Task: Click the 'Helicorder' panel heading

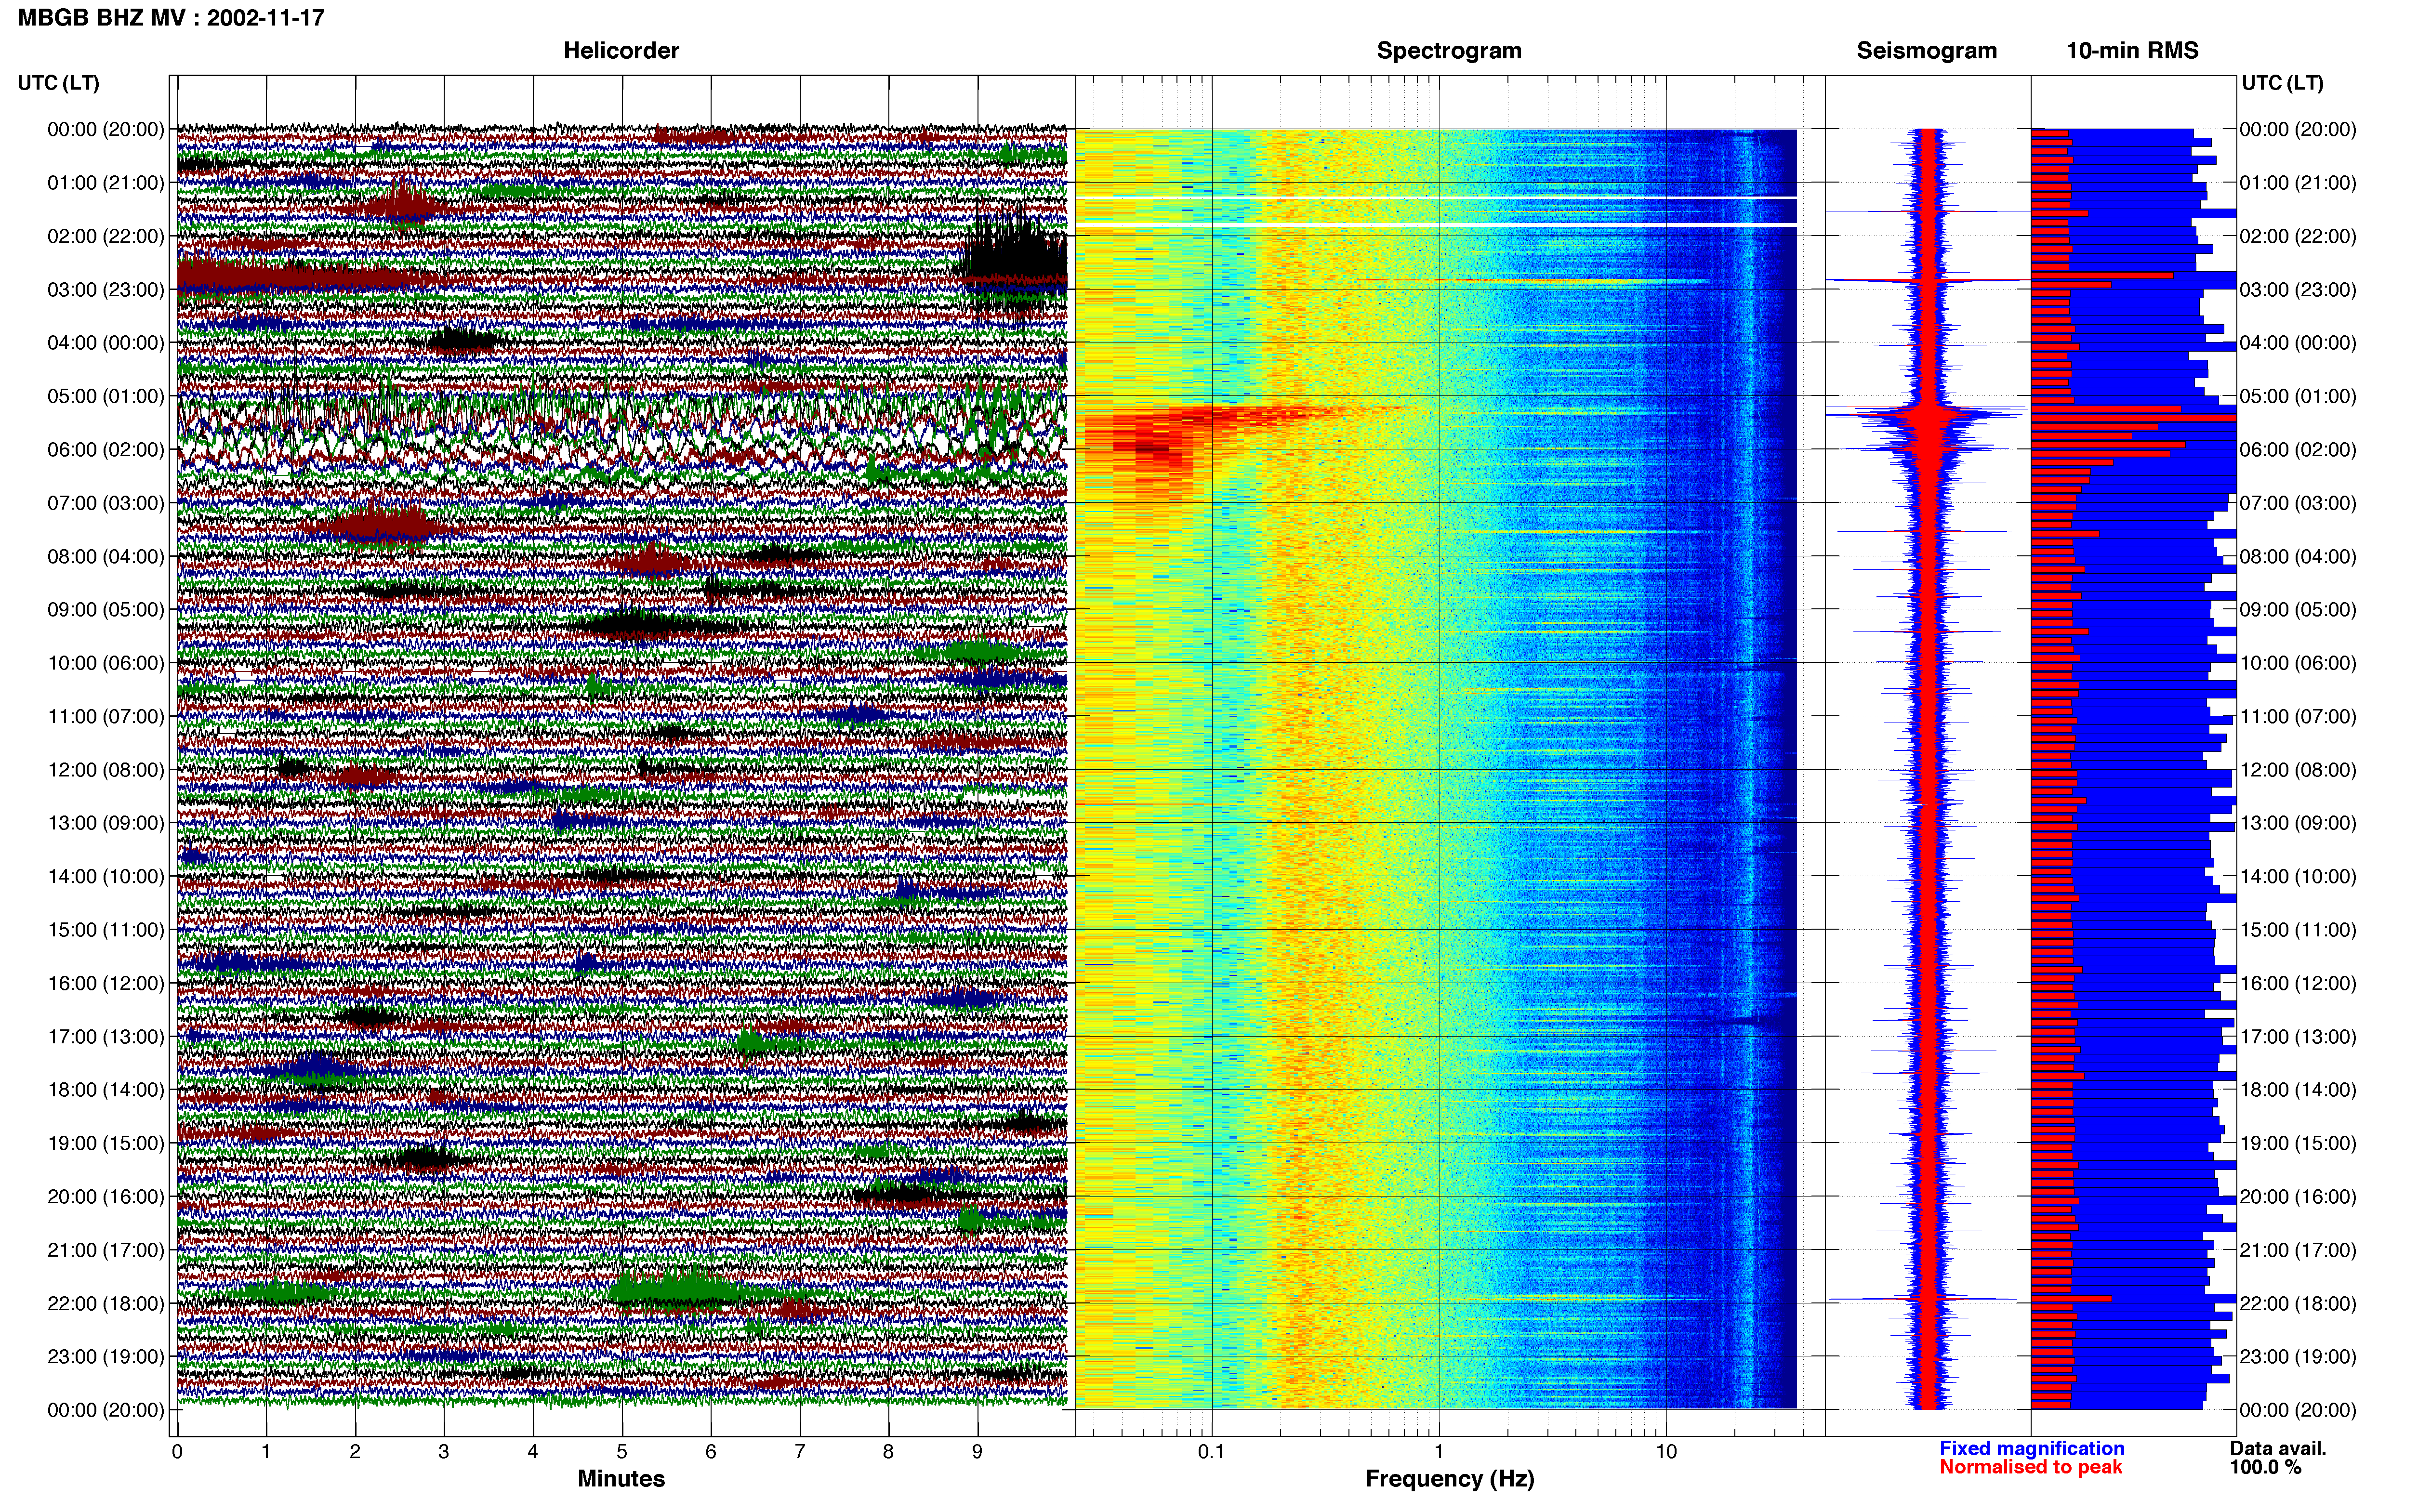Action: pos(621,50)
